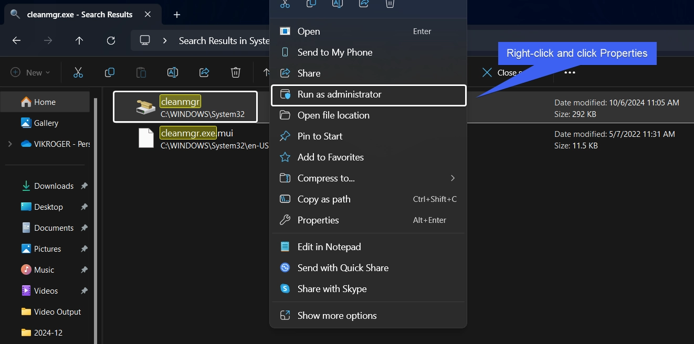Open the New item dropdown
Screen dimensions: 694x344
30,72
